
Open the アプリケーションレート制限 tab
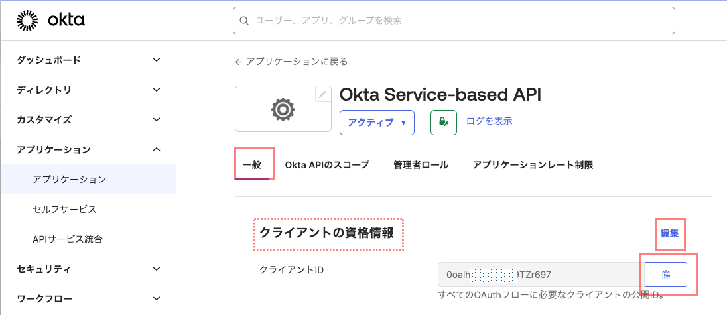coord(533,165)
